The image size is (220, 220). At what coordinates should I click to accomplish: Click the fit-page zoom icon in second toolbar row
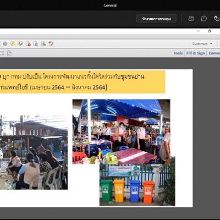pyautogui.click(x=9, y=53)
